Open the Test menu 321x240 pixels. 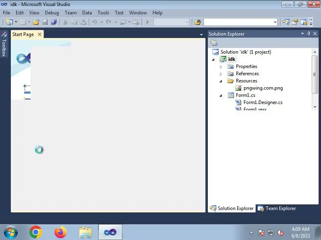(119, 13)
